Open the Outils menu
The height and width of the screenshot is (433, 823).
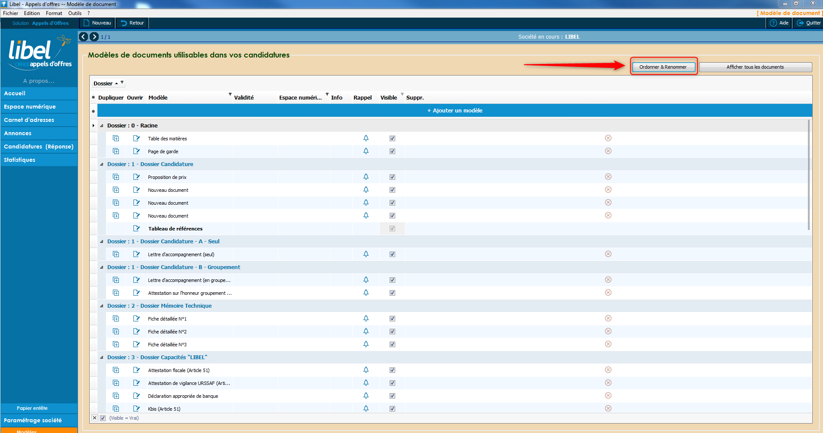pyautogui.click(x=75, y=13)
